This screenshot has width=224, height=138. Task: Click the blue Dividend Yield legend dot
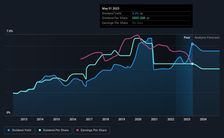9,130
